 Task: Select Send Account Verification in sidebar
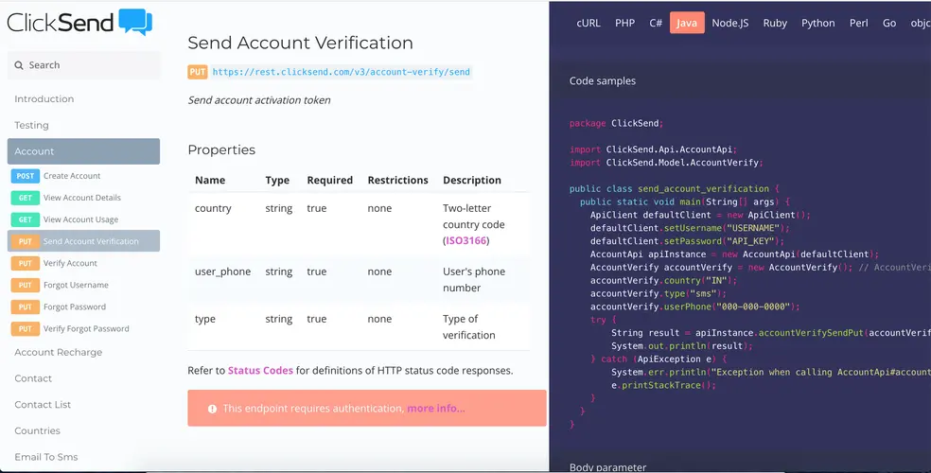click(x=83, y=241)
